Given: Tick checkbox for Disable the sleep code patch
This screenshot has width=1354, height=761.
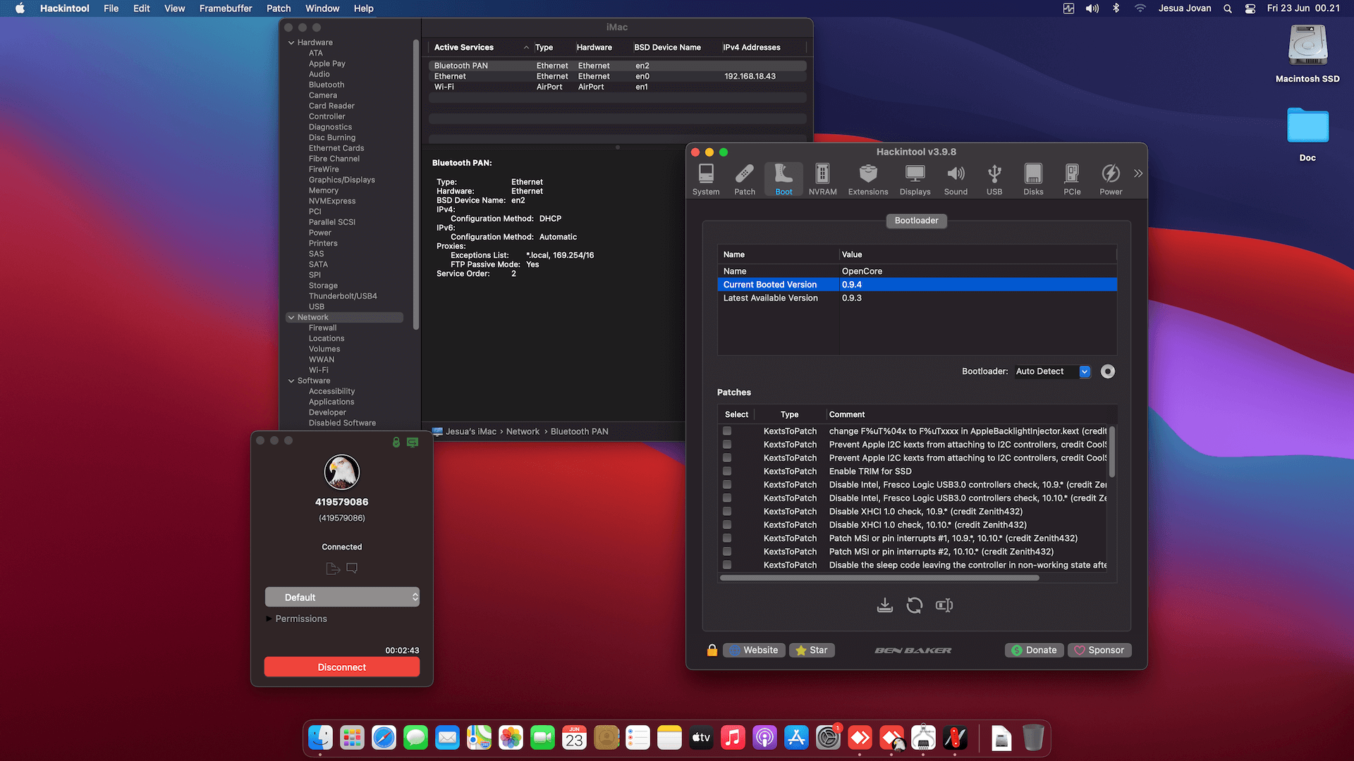Looking at the screenshot, I should 727,565.
